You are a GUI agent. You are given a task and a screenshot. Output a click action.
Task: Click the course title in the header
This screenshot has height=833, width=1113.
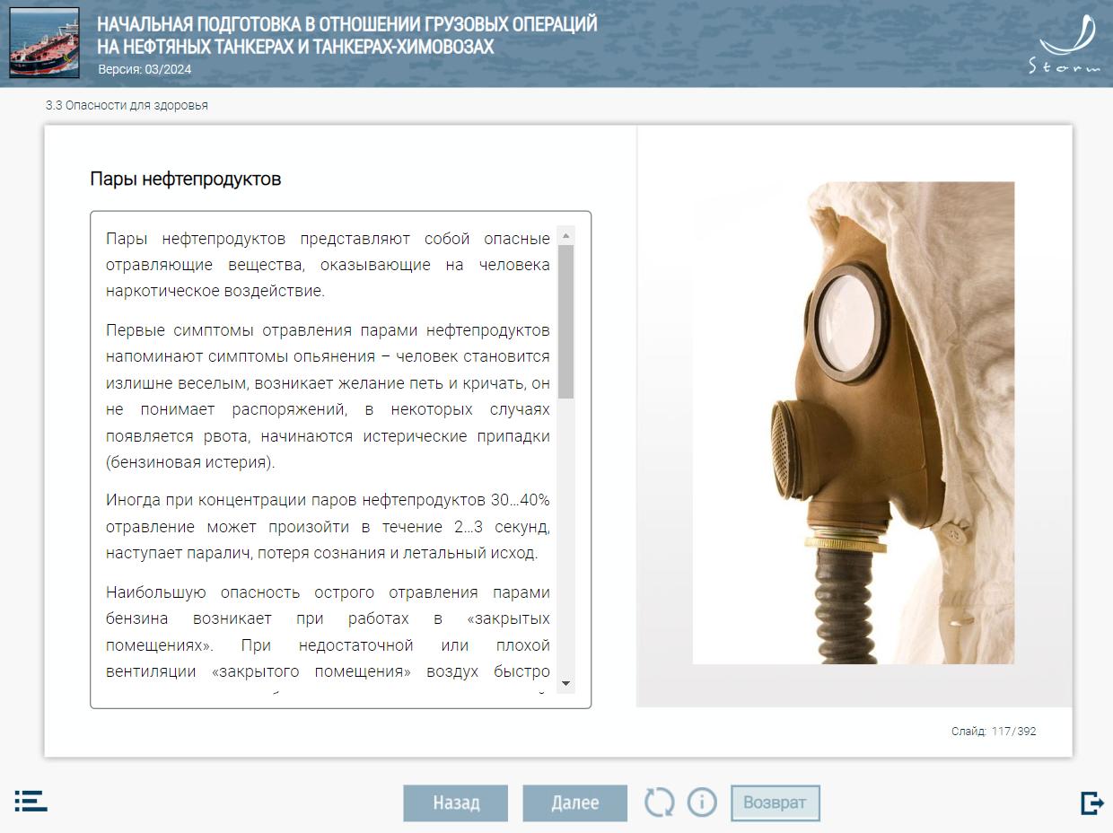pos(346,36)
